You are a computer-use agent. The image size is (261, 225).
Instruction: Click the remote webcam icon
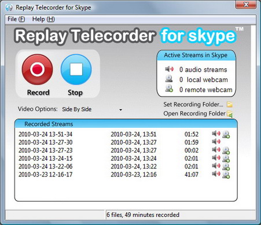169,88
